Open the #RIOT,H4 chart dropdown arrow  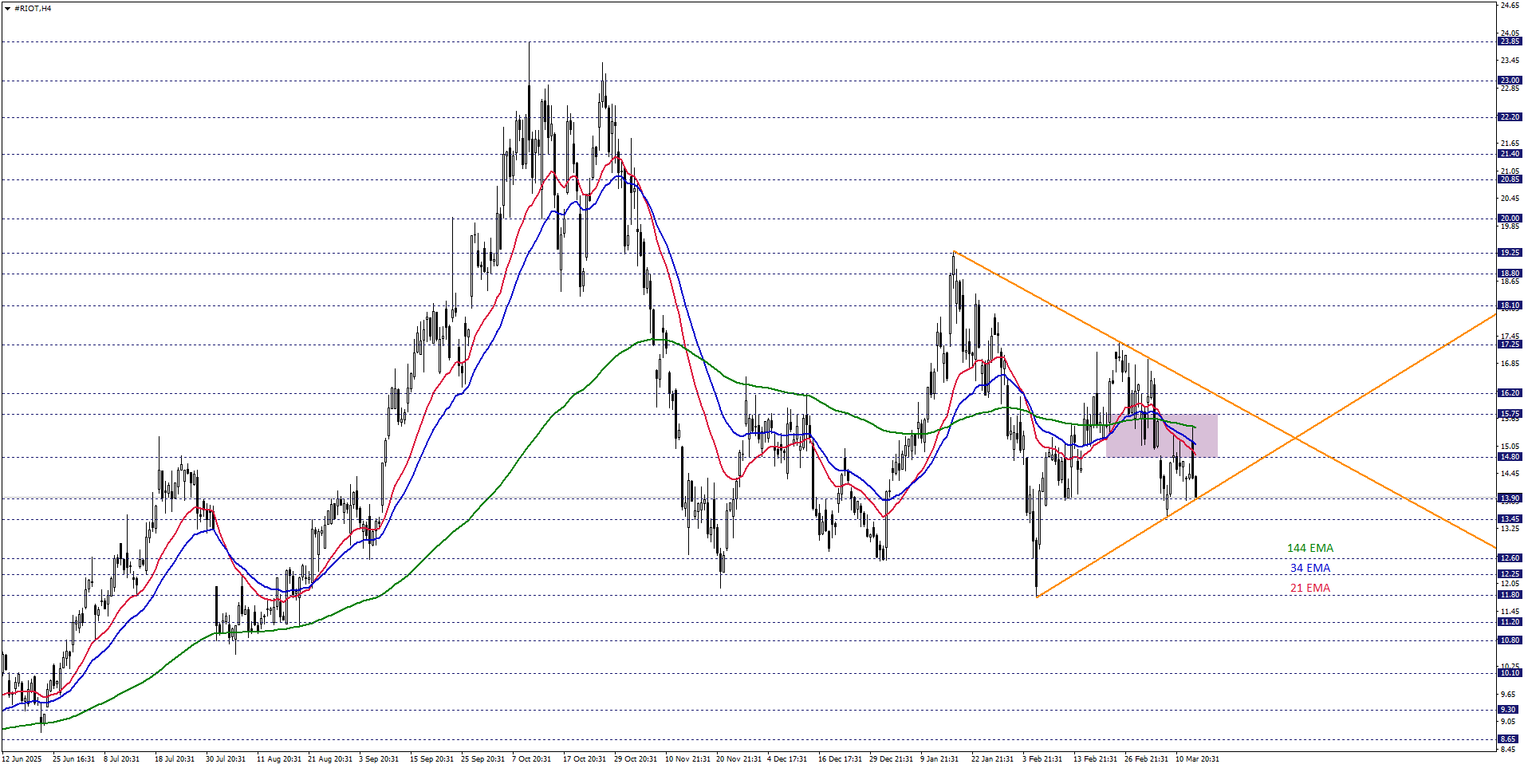click(x=7, y=8)
